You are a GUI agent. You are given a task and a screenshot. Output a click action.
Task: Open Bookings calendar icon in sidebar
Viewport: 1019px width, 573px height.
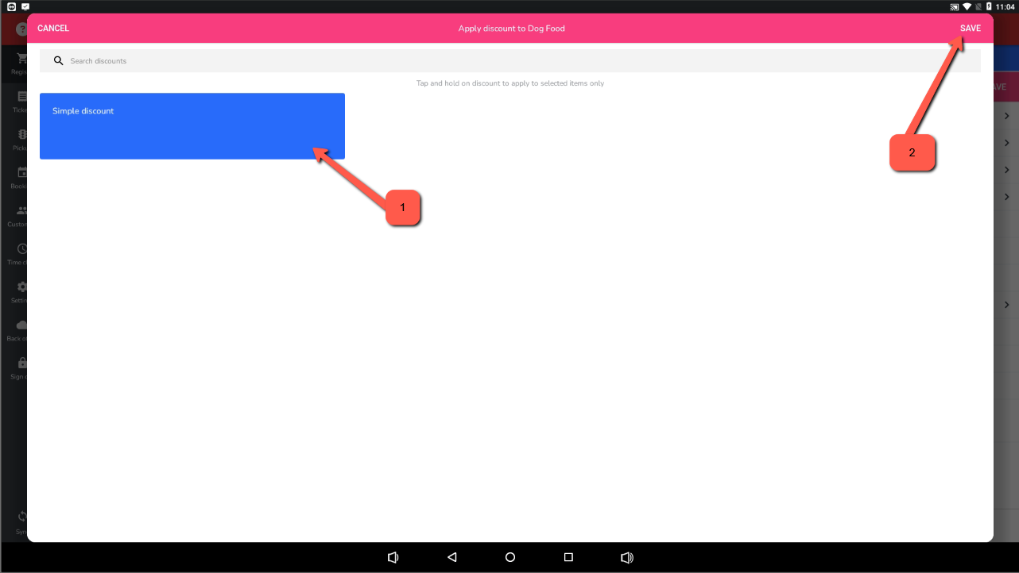(21, 173)
